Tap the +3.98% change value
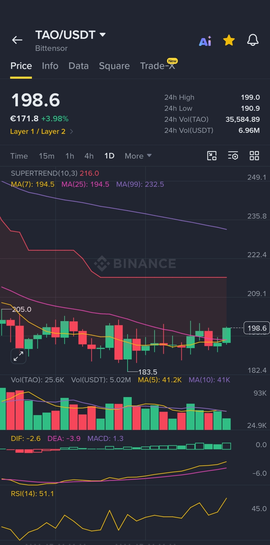Screen dimensions: 270x545 (55, 119)
